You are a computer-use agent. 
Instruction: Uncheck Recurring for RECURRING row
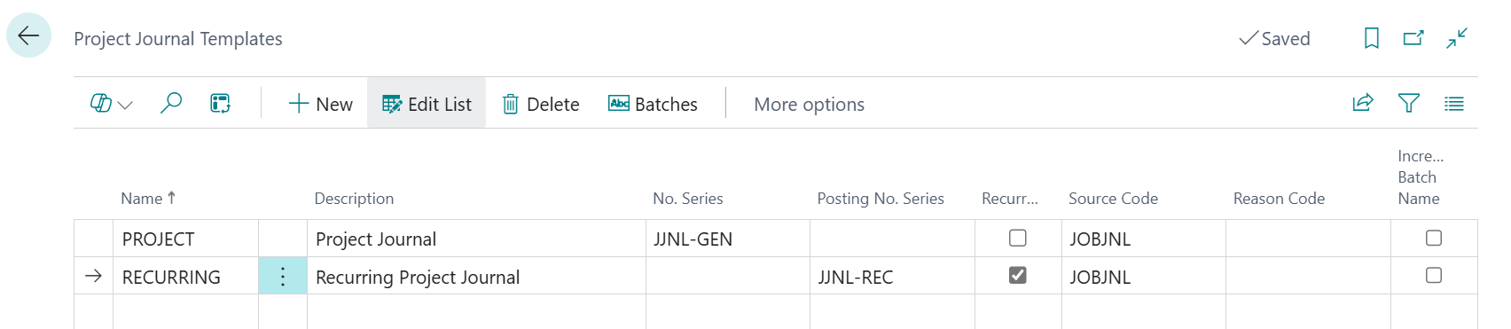(1018, 275)
